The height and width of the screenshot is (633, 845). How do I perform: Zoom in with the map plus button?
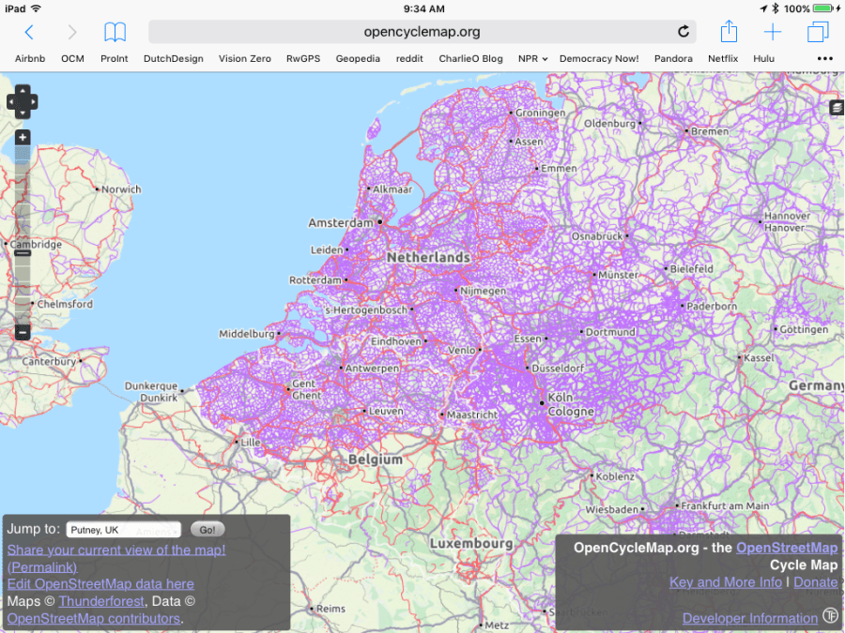pos(23,138)
